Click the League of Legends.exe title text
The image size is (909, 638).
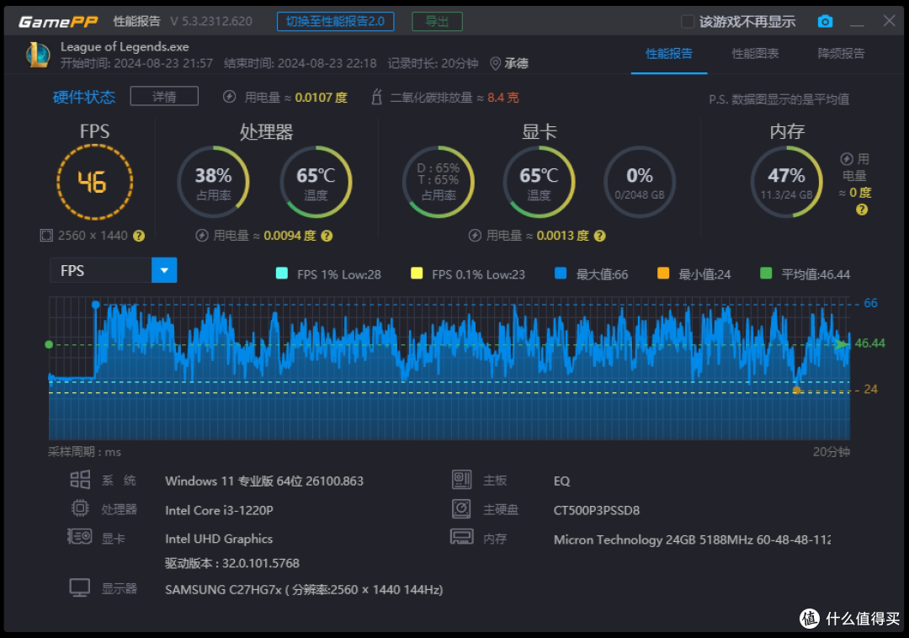click(x=125, y=47)
